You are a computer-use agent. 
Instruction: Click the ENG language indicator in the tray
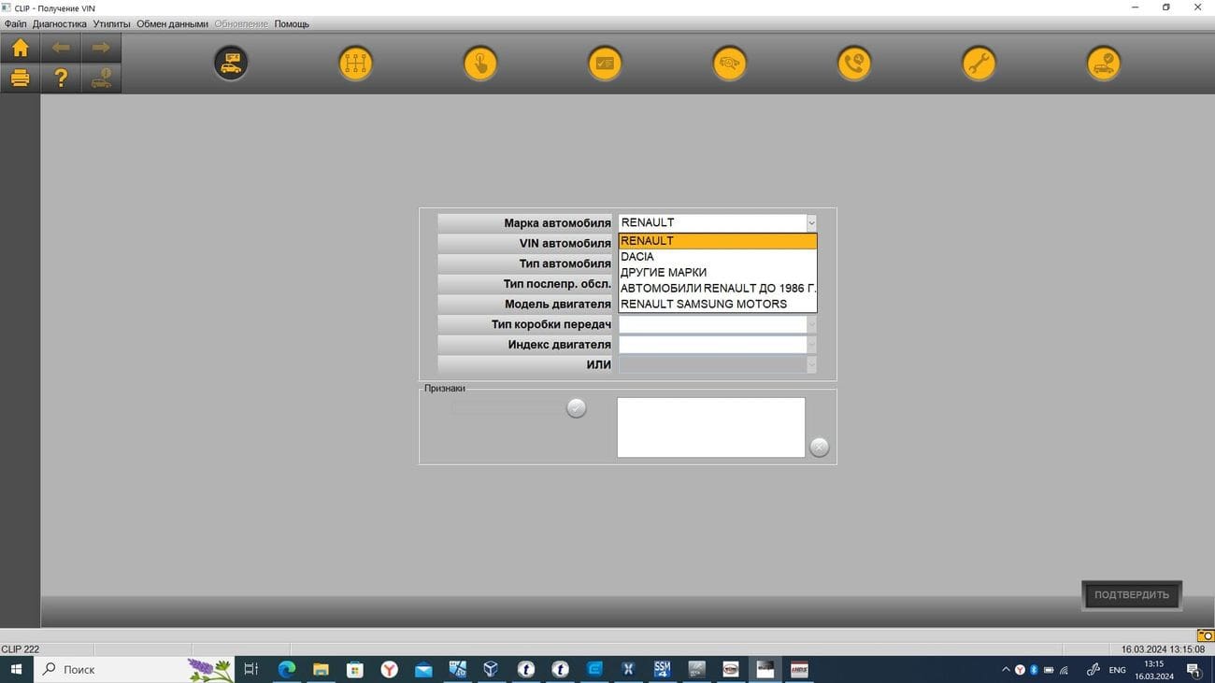1117,670
